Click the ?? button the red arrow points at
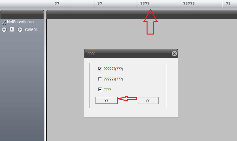This screenshot has height=141, width=237. pos(106,100)
